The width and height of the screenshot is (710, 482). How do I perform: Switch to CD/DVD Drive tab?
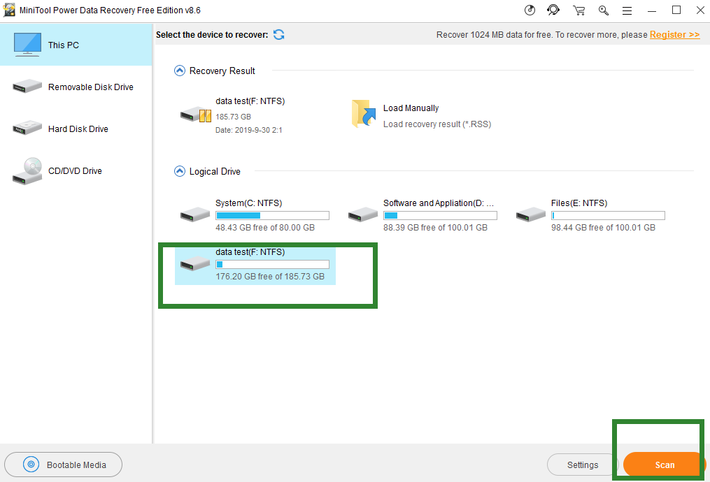[76, 171]
